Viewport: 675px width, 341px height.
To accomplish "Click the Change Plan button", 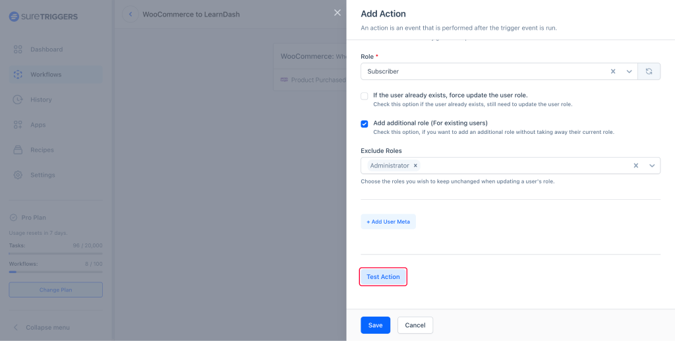I will [55, 290].
